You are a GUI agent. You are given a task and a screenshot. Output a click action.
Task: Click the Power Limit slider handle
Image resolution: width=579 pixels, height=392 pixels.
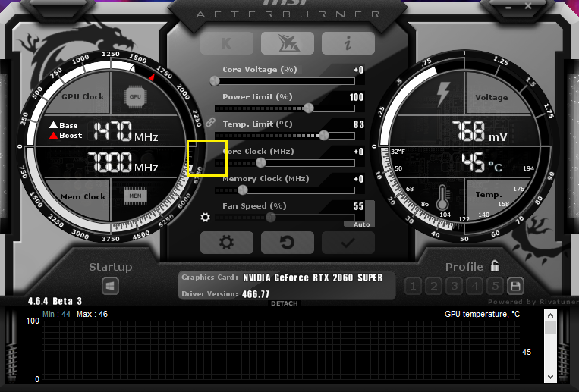point(309,108)
